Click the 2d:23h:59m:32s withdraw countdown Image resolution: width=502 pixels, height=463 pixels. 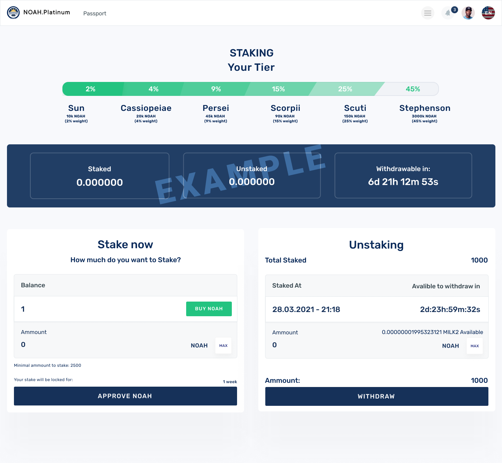pyautogui.click(x=450, y=309)
